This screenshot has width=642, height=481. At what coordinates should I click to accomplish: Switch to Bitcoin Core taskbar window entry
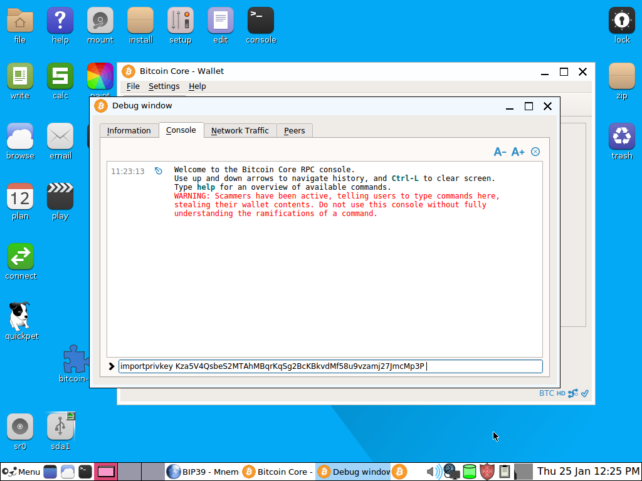(x=278, y=472)
